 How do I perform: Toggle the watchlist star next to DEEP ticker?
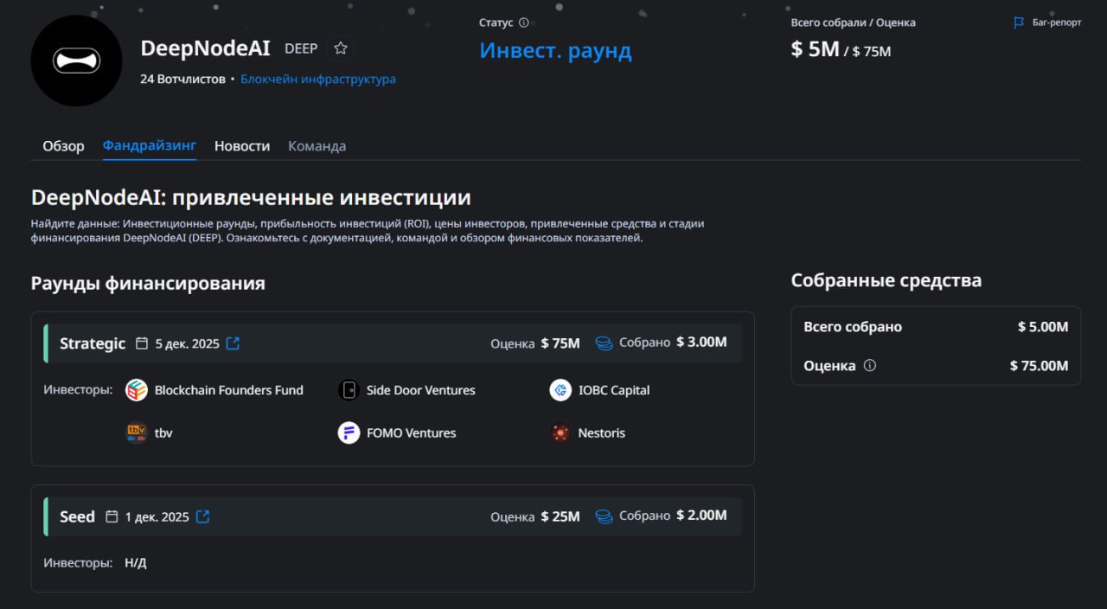(340, 48)
